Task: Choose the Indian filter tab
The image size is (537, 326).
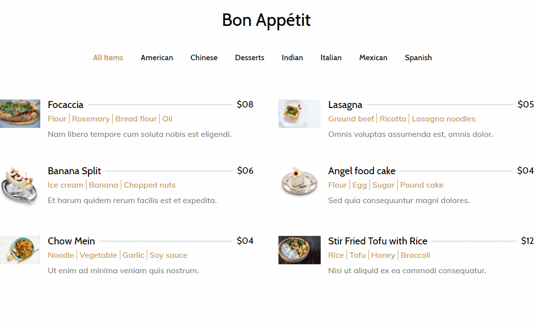Action: (292, 58)
